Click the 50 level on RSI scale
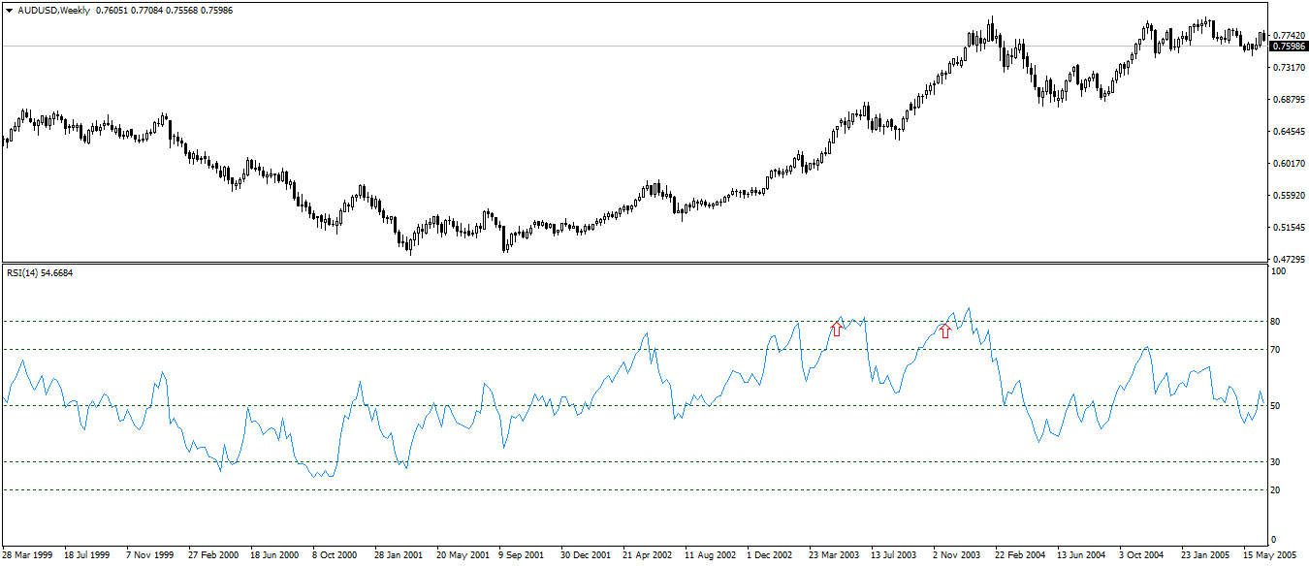Image resolution: width=1309 pixels, height=566 pixels. 1276,405
